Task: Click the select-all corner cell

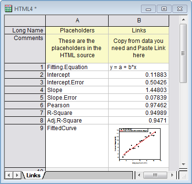Action: 25,21
